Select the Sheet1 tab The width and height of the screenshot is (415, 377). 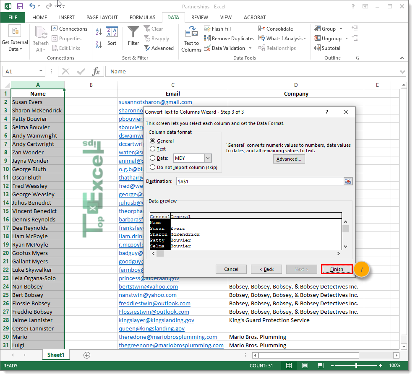click(56, 355)
